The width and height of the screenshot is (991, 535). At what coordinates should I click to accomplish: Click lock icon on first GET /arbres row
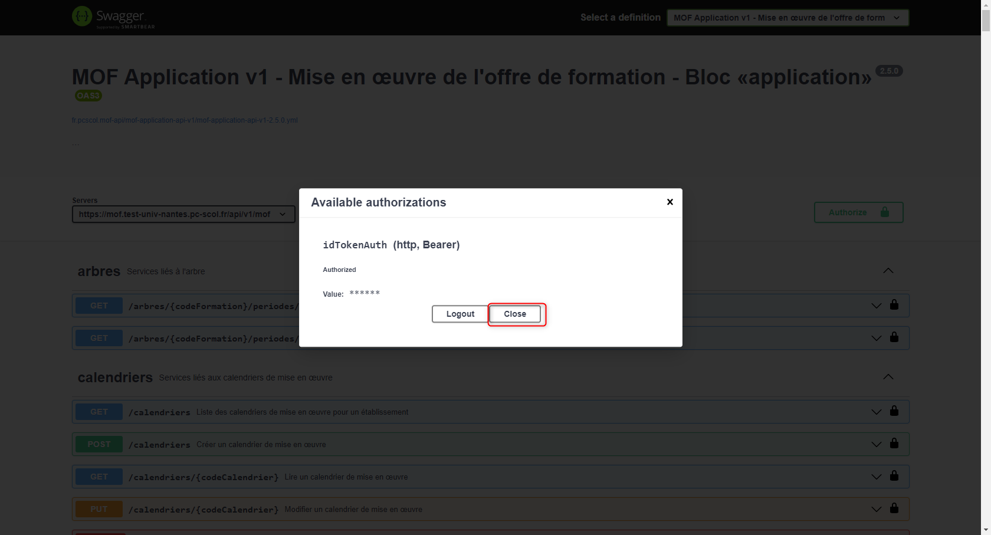point(894,305)
